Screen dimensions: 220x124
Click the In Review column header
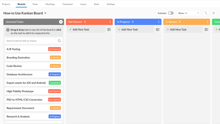tap(187, 22)
